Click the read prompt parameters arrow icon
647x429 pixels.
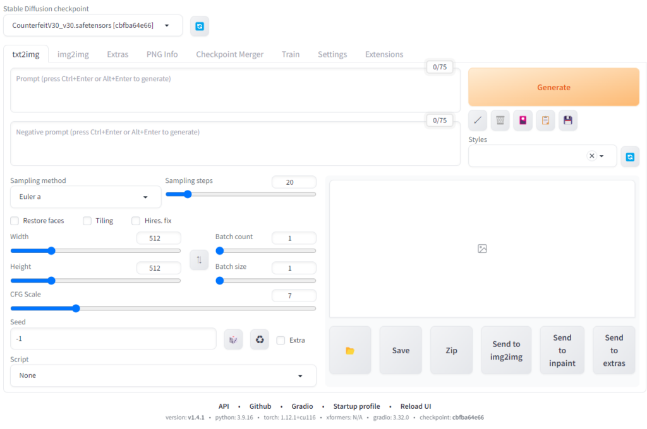(478, 120)
